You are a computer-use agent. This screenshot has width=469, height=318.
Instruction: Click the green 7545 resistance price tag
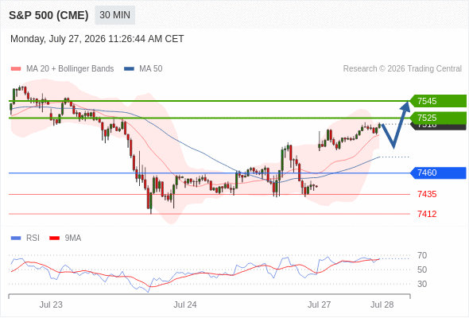(438, 101)
